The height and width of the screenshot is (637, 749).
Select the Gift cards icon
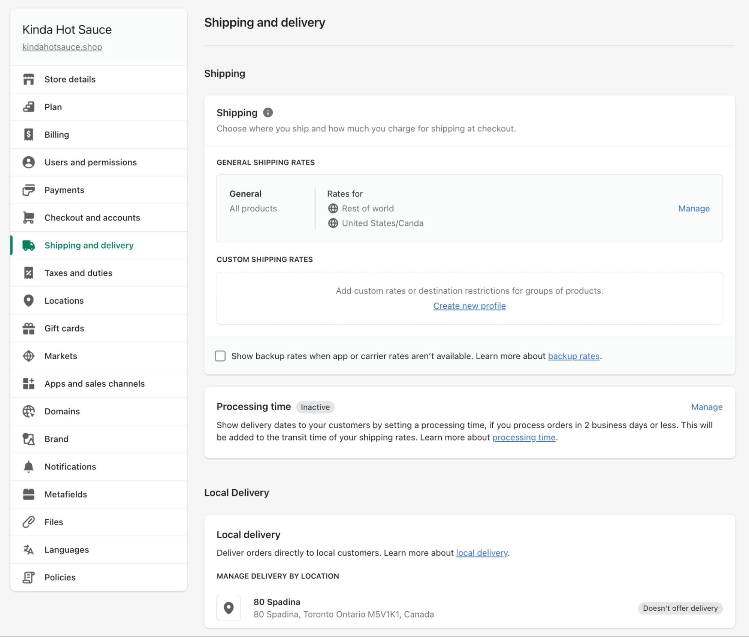[x=28, y=328]
